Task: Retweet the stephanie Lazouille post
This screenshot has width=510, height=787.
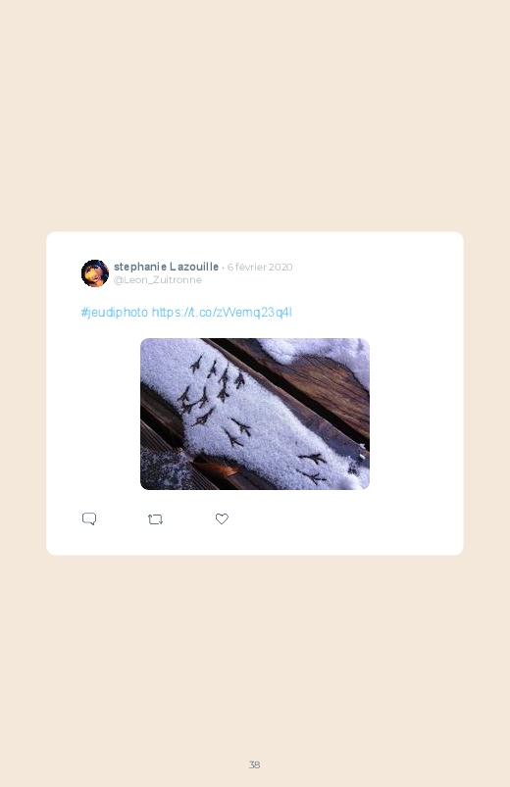Action: (155, 519)
